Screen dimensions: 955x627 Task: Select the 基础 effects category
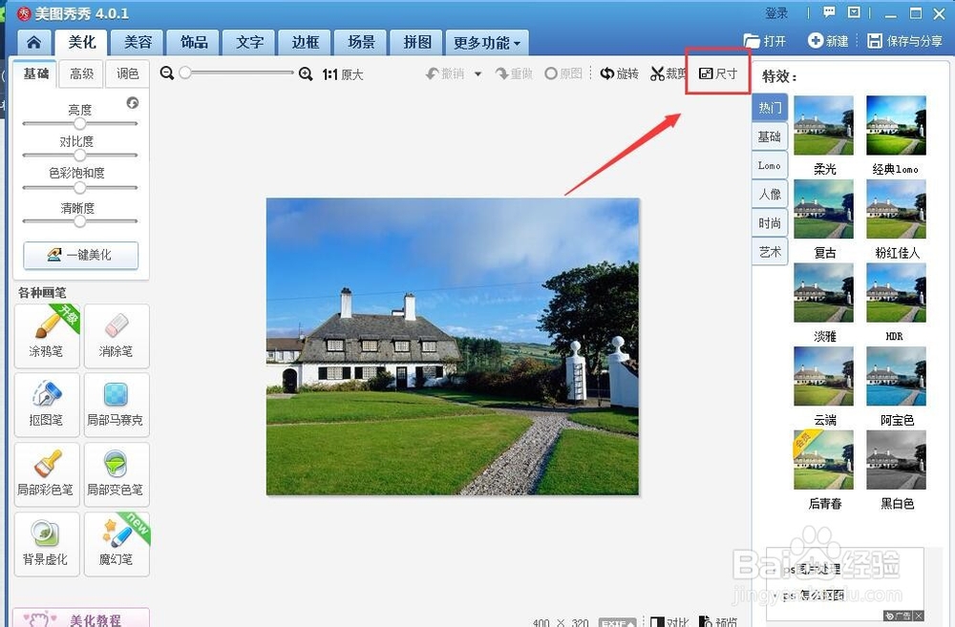point(770,136)
